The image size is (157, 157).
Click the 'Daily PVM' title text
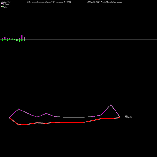(6, 2)
